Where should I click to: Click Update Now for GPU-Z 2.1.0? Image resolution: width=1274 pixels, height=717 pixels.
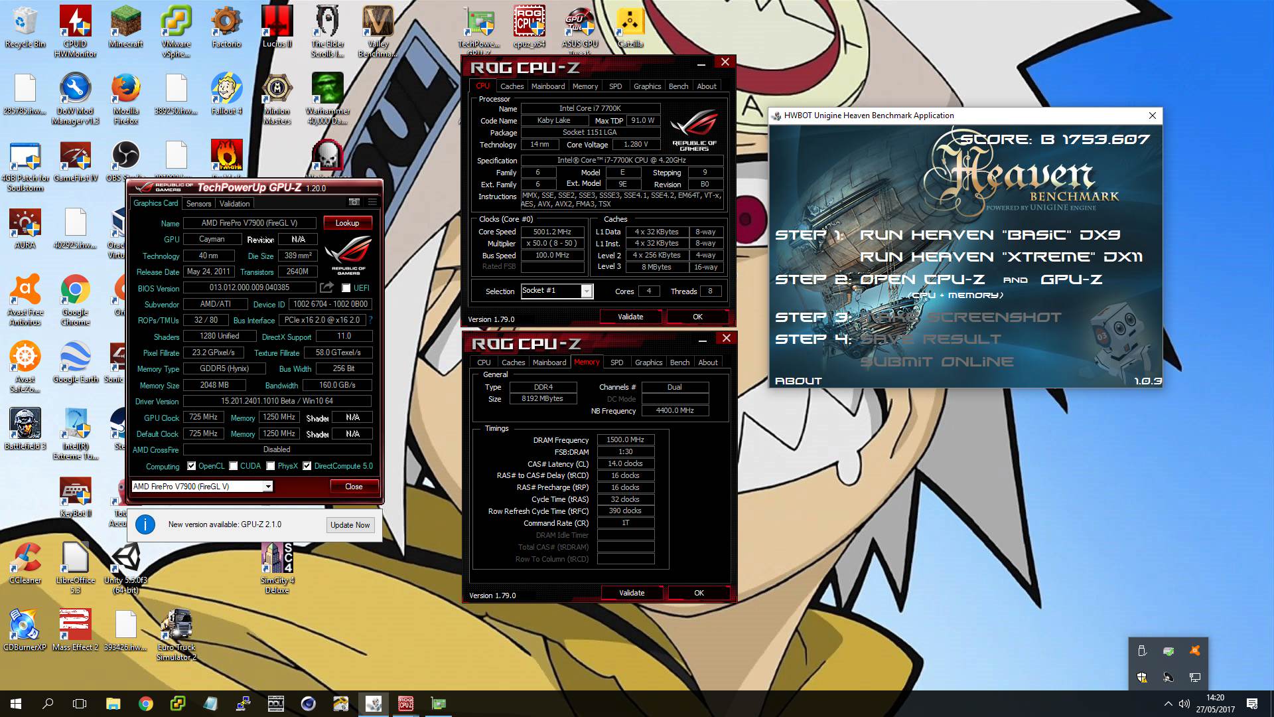(x=350, y=525)
